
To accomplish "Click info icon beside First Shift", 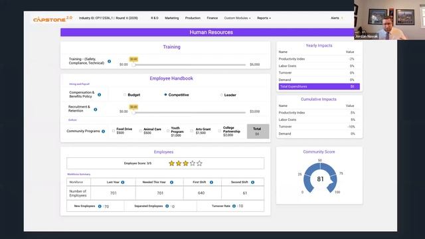I will pos(211,183).
